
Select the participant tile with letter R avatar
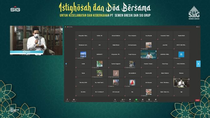(181, 54)
